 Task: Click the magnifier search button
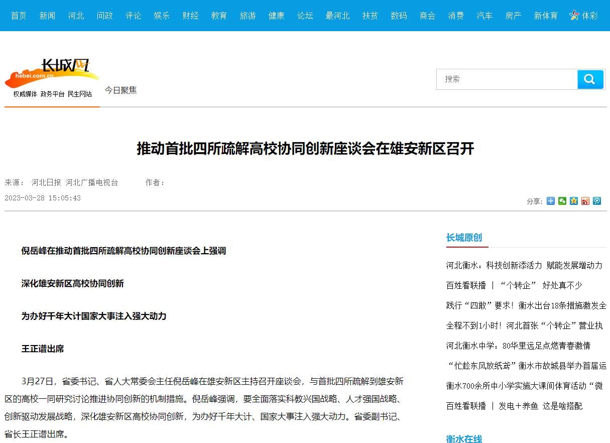tap(590, 79)
